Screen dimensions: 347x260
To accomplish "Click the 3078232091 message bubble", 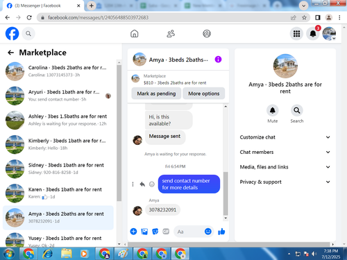I will [162, 210].
